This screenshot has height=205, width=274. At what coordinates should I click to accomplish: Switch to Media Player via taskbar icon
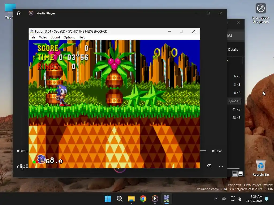click(x=155, y=199)
